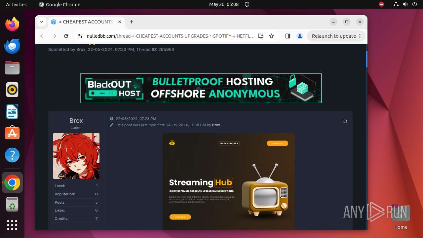The image size is (423, 238).
Task: Open volume icon in system tray
Action: point(405,4)
